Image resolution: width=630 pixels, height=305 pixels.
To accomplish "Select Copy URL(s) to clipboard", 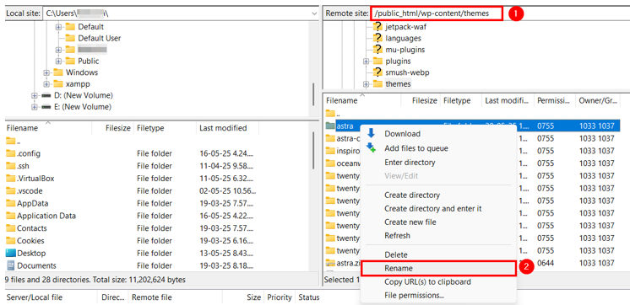I will coord(427,281).
